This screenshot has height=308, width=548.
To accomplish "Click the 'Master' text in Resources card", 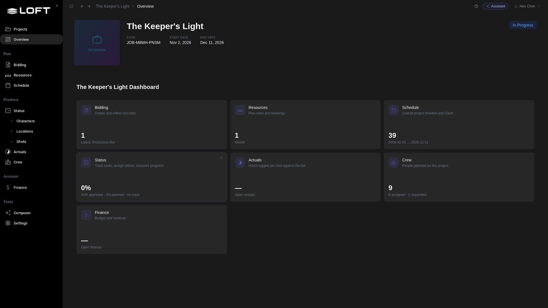I will [x=240, y=142].
